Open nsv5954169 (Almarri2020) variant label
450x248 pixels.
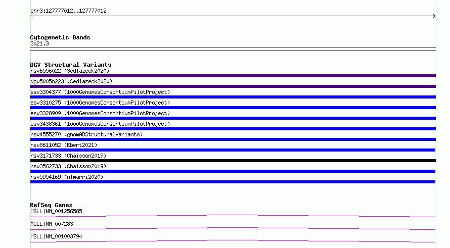pos(67,177)
